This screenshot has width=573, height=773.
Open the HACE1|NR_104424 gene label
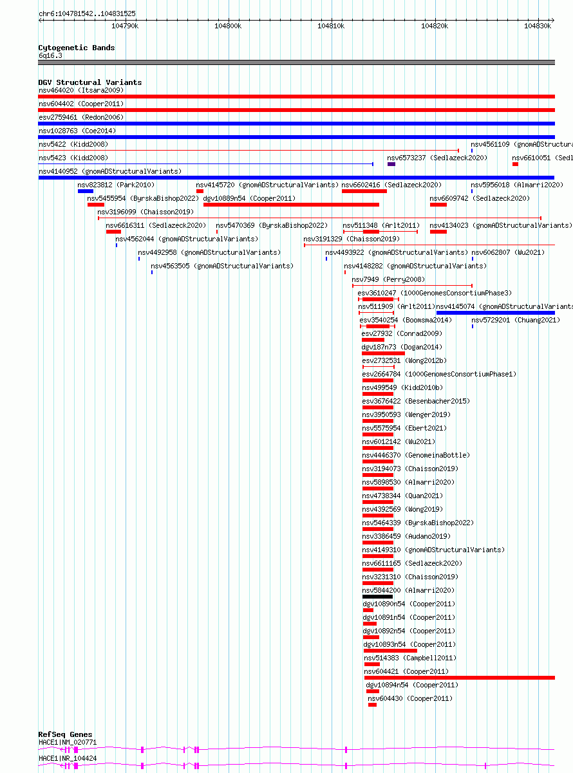(68, 758)
